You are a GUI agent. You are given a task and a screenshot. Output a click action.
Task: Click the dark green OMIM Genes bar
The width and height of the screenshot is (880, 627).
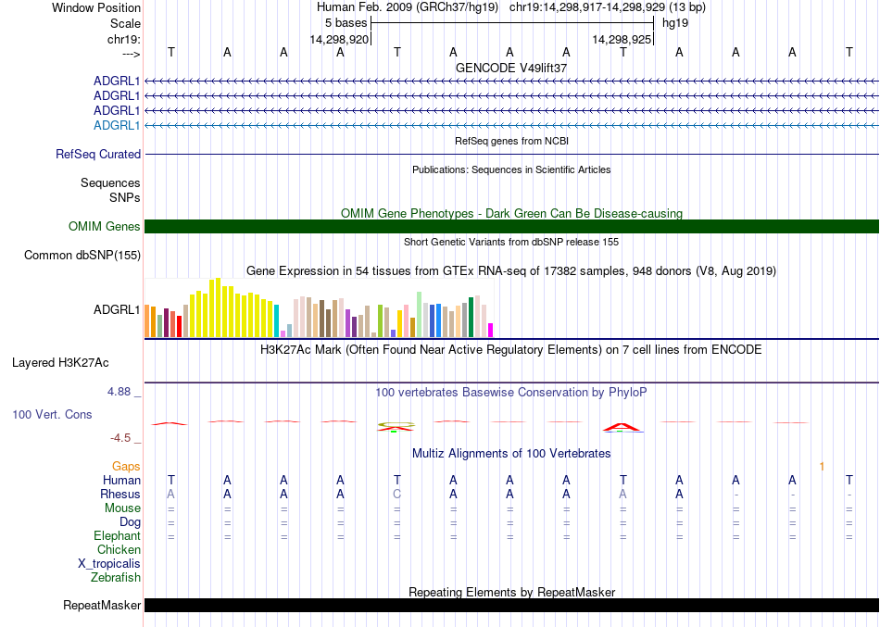point(511,227)
